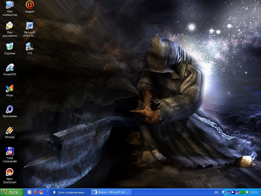The width and height of the screenshot is (261, 196).
Task: Expand hidden Quick Launch items chevron
Action: point(47,191)
